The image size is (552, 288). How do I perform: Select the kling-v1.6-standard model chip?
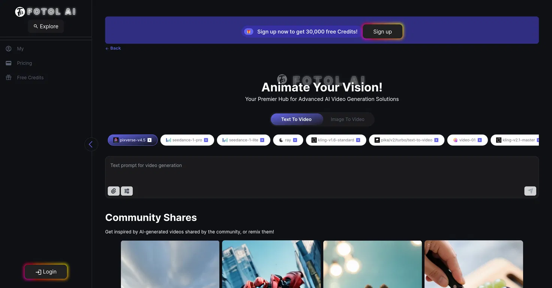point(336,140)
